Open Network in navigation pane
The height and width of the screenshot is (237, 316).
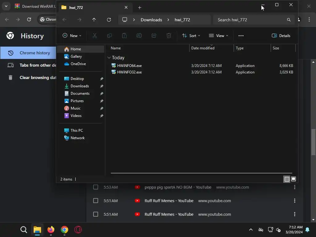pos(74,138)
